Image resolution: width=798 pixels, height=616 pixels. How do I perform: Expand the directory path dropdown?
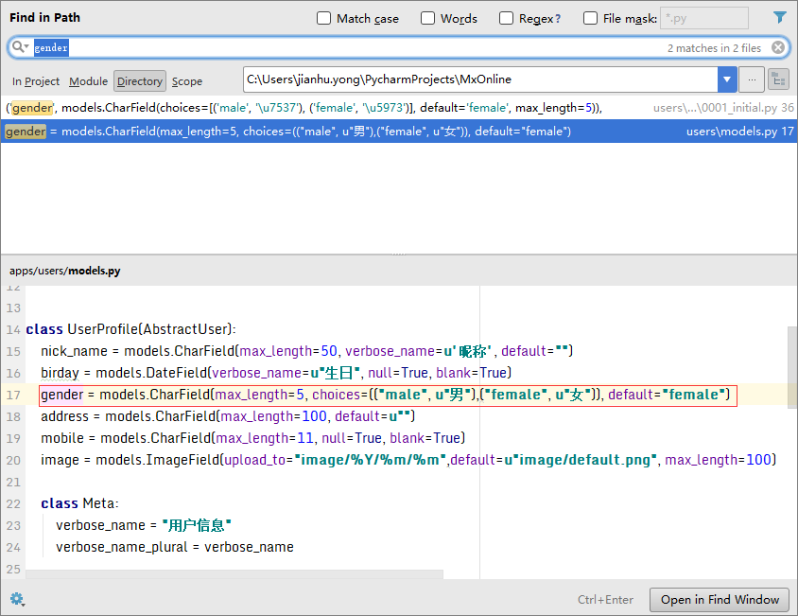pos(726,79)
